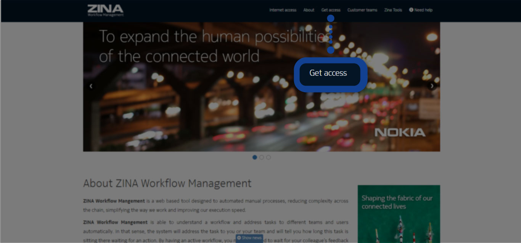Select the second carousel indicator dot
The height and width of the screenshot is (243, 521).
262,157
